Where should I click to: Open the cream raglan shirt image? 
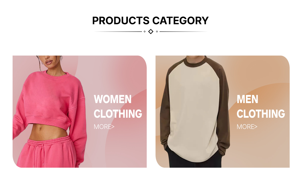point(195,106)
